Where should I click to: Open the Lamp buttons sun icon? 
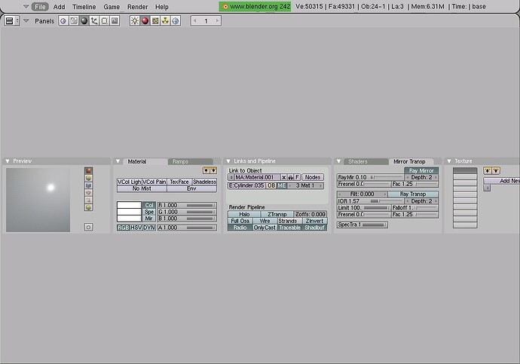[135, 21]
